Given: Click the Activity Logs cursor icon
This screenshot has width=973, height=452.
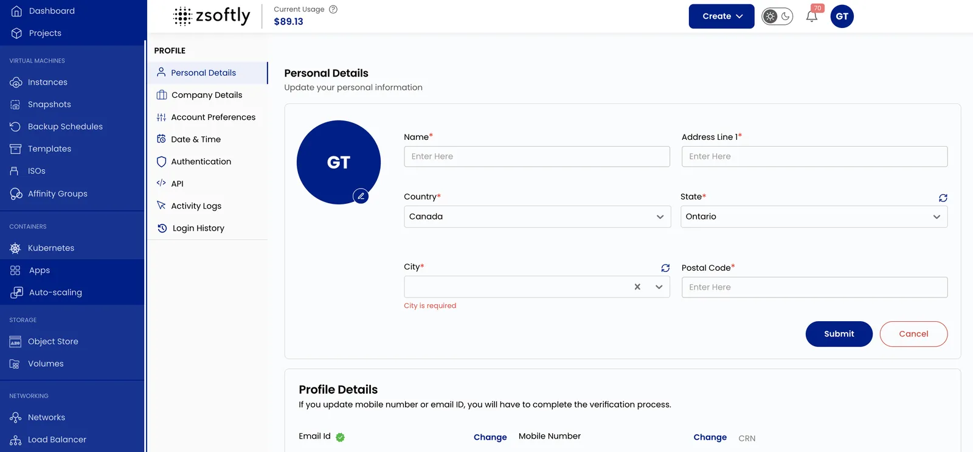Looking at the screenshot, I should point(161,206).
